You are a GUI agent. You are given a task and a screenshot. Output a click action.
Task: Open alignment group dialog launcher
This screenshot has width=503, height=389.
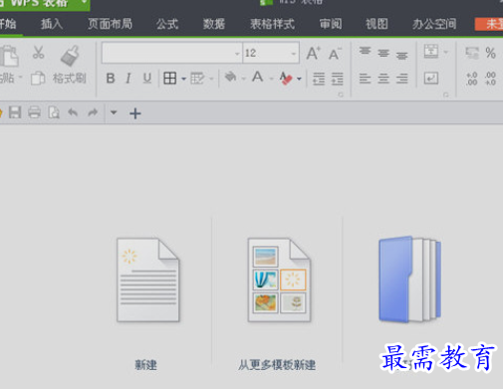pos(445,95)
